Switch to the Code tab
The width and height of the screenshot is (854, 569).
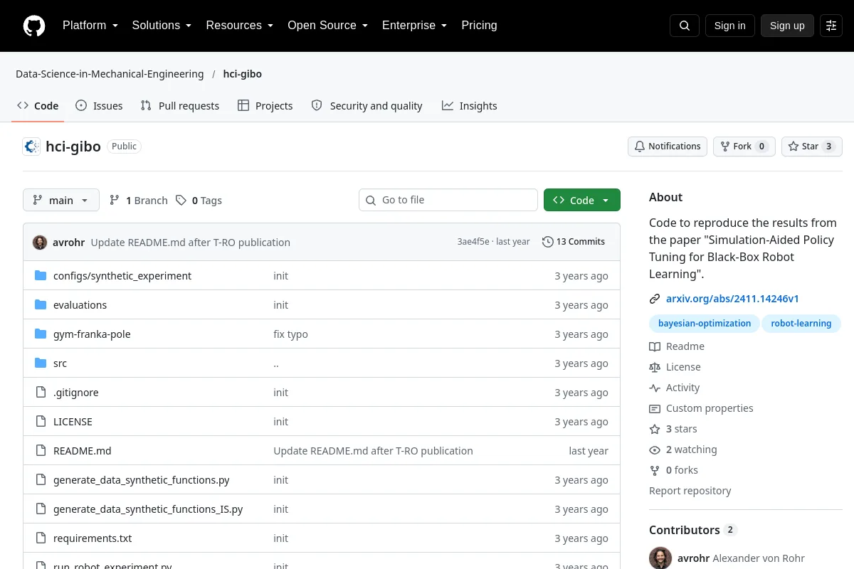click(38, 106)
